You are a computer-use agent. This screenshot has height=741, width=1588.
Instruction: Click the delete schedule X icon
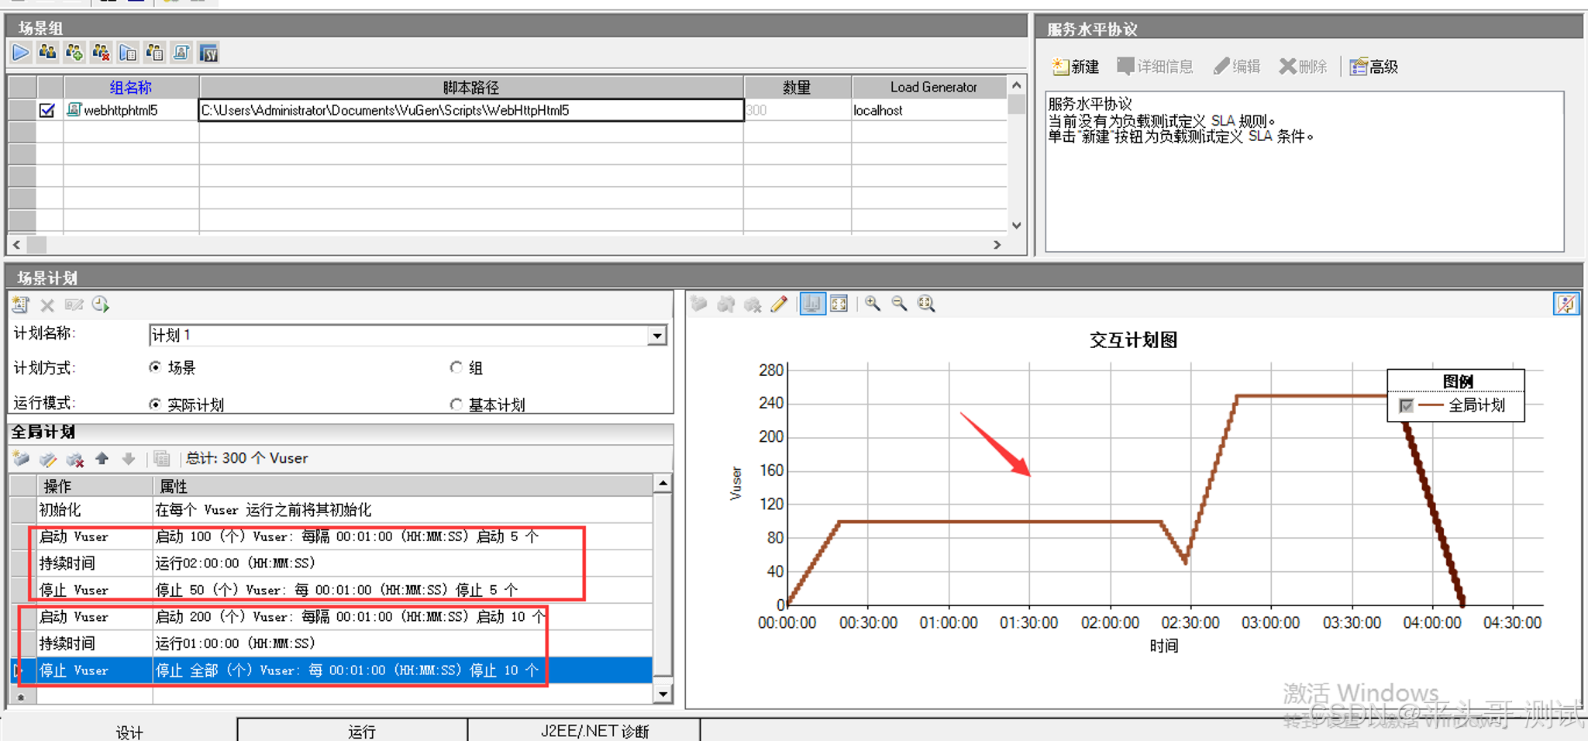click(47, 305)
